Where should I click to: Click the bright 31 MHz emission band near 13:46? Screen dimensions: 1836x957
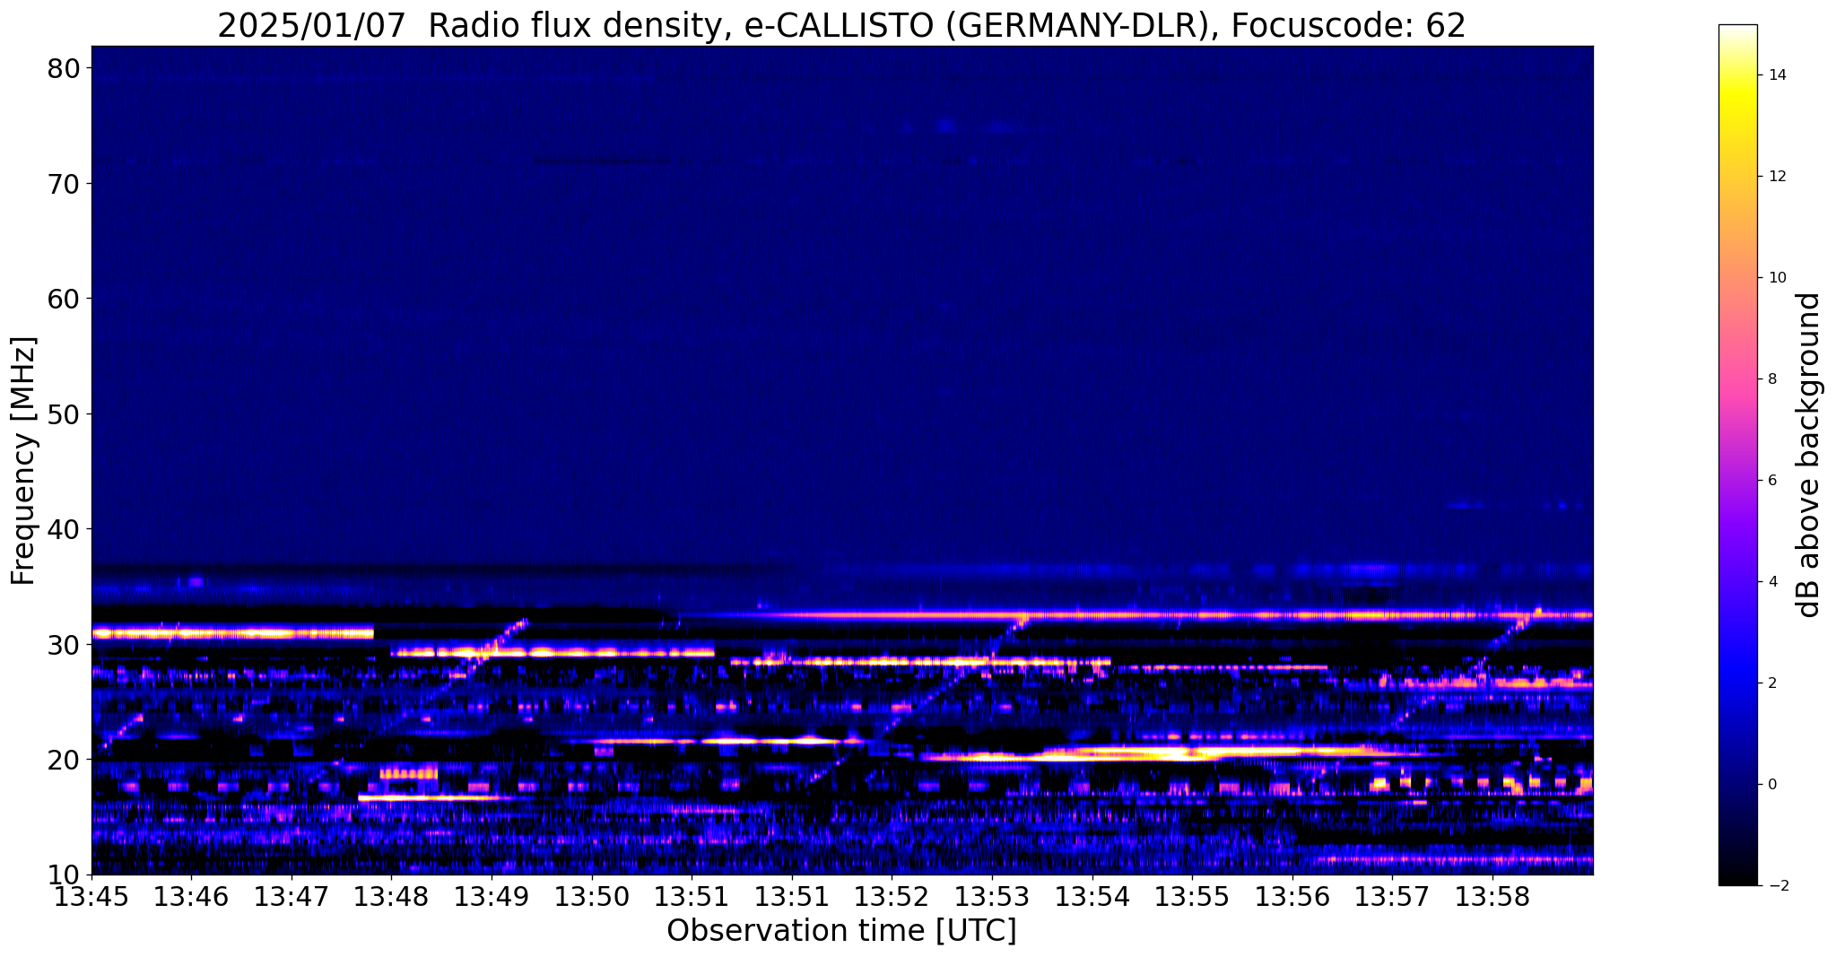(232, 633)
